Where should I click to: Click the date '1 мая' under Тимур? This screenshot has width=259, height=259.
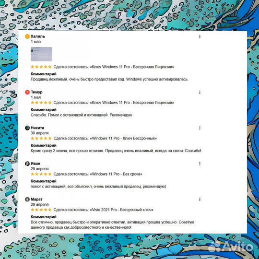35,97
